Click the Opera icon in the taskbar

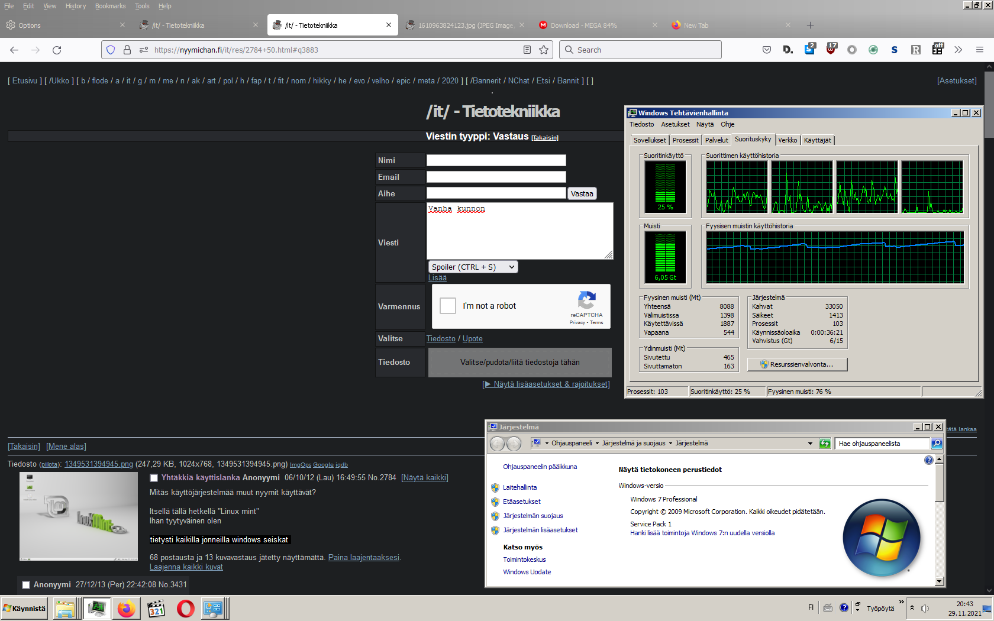[x=185, y=609]
